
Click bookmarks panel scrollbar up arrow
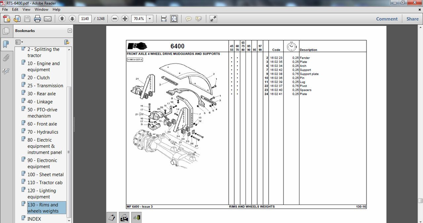pos(69,49)
